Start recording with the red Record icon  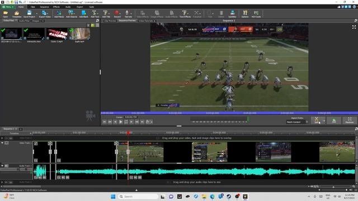point(117,14)
